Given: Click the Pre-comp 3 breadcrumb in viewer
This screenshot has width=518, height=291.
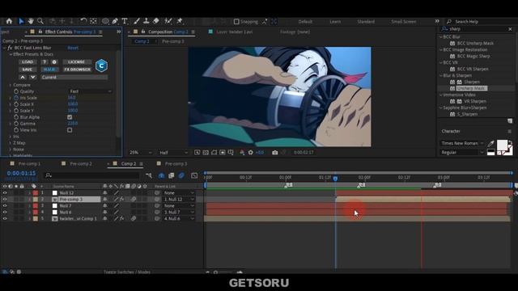Looking at the screenshot, I should pos(172,41).
